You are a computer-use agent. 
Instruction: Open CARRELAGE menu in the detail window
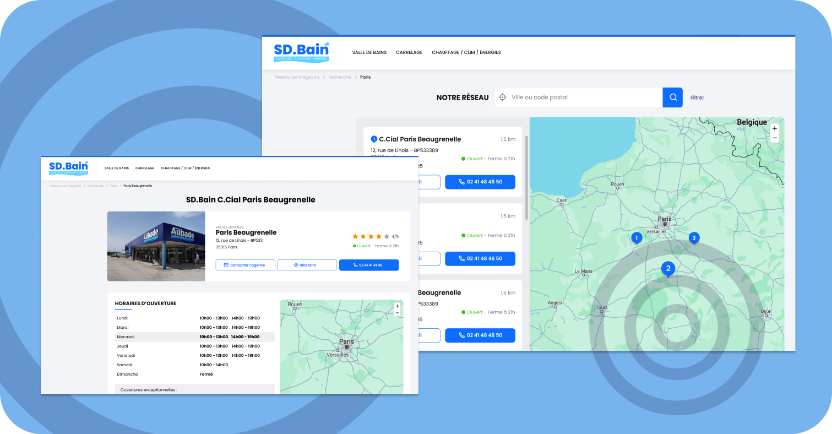[x=145, y=168]
